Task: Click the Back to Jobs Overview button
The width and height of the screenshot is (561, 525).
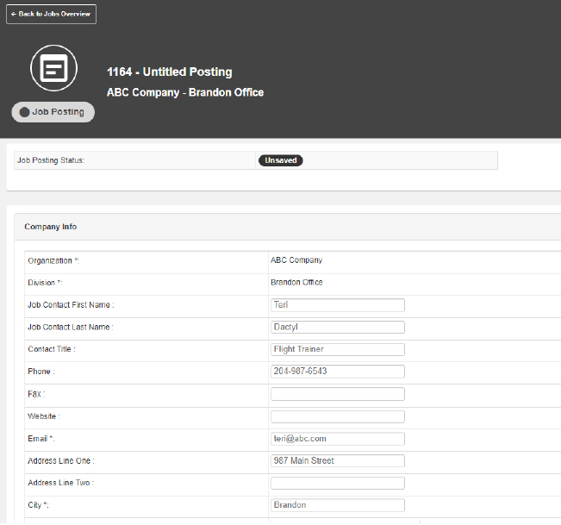Action: click(51, 15)
